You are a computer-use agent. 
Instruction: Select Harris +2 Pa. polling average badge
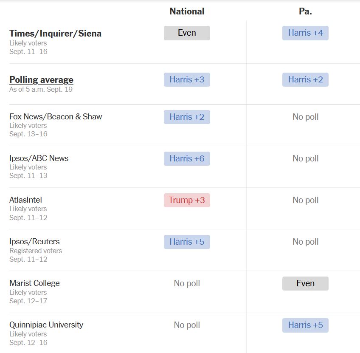[305, 79]
